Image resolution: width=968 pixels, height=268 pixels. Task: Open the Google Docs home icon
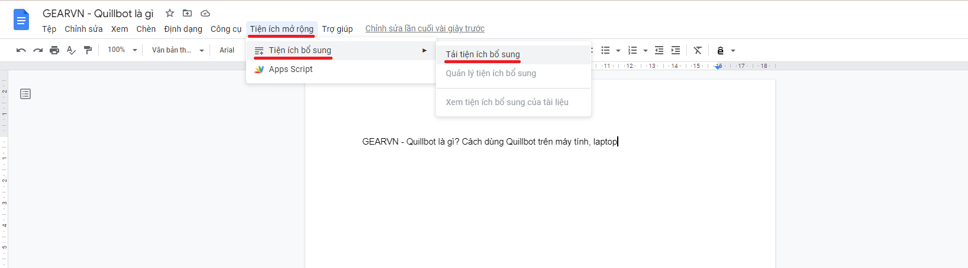[x=21, y=20]
